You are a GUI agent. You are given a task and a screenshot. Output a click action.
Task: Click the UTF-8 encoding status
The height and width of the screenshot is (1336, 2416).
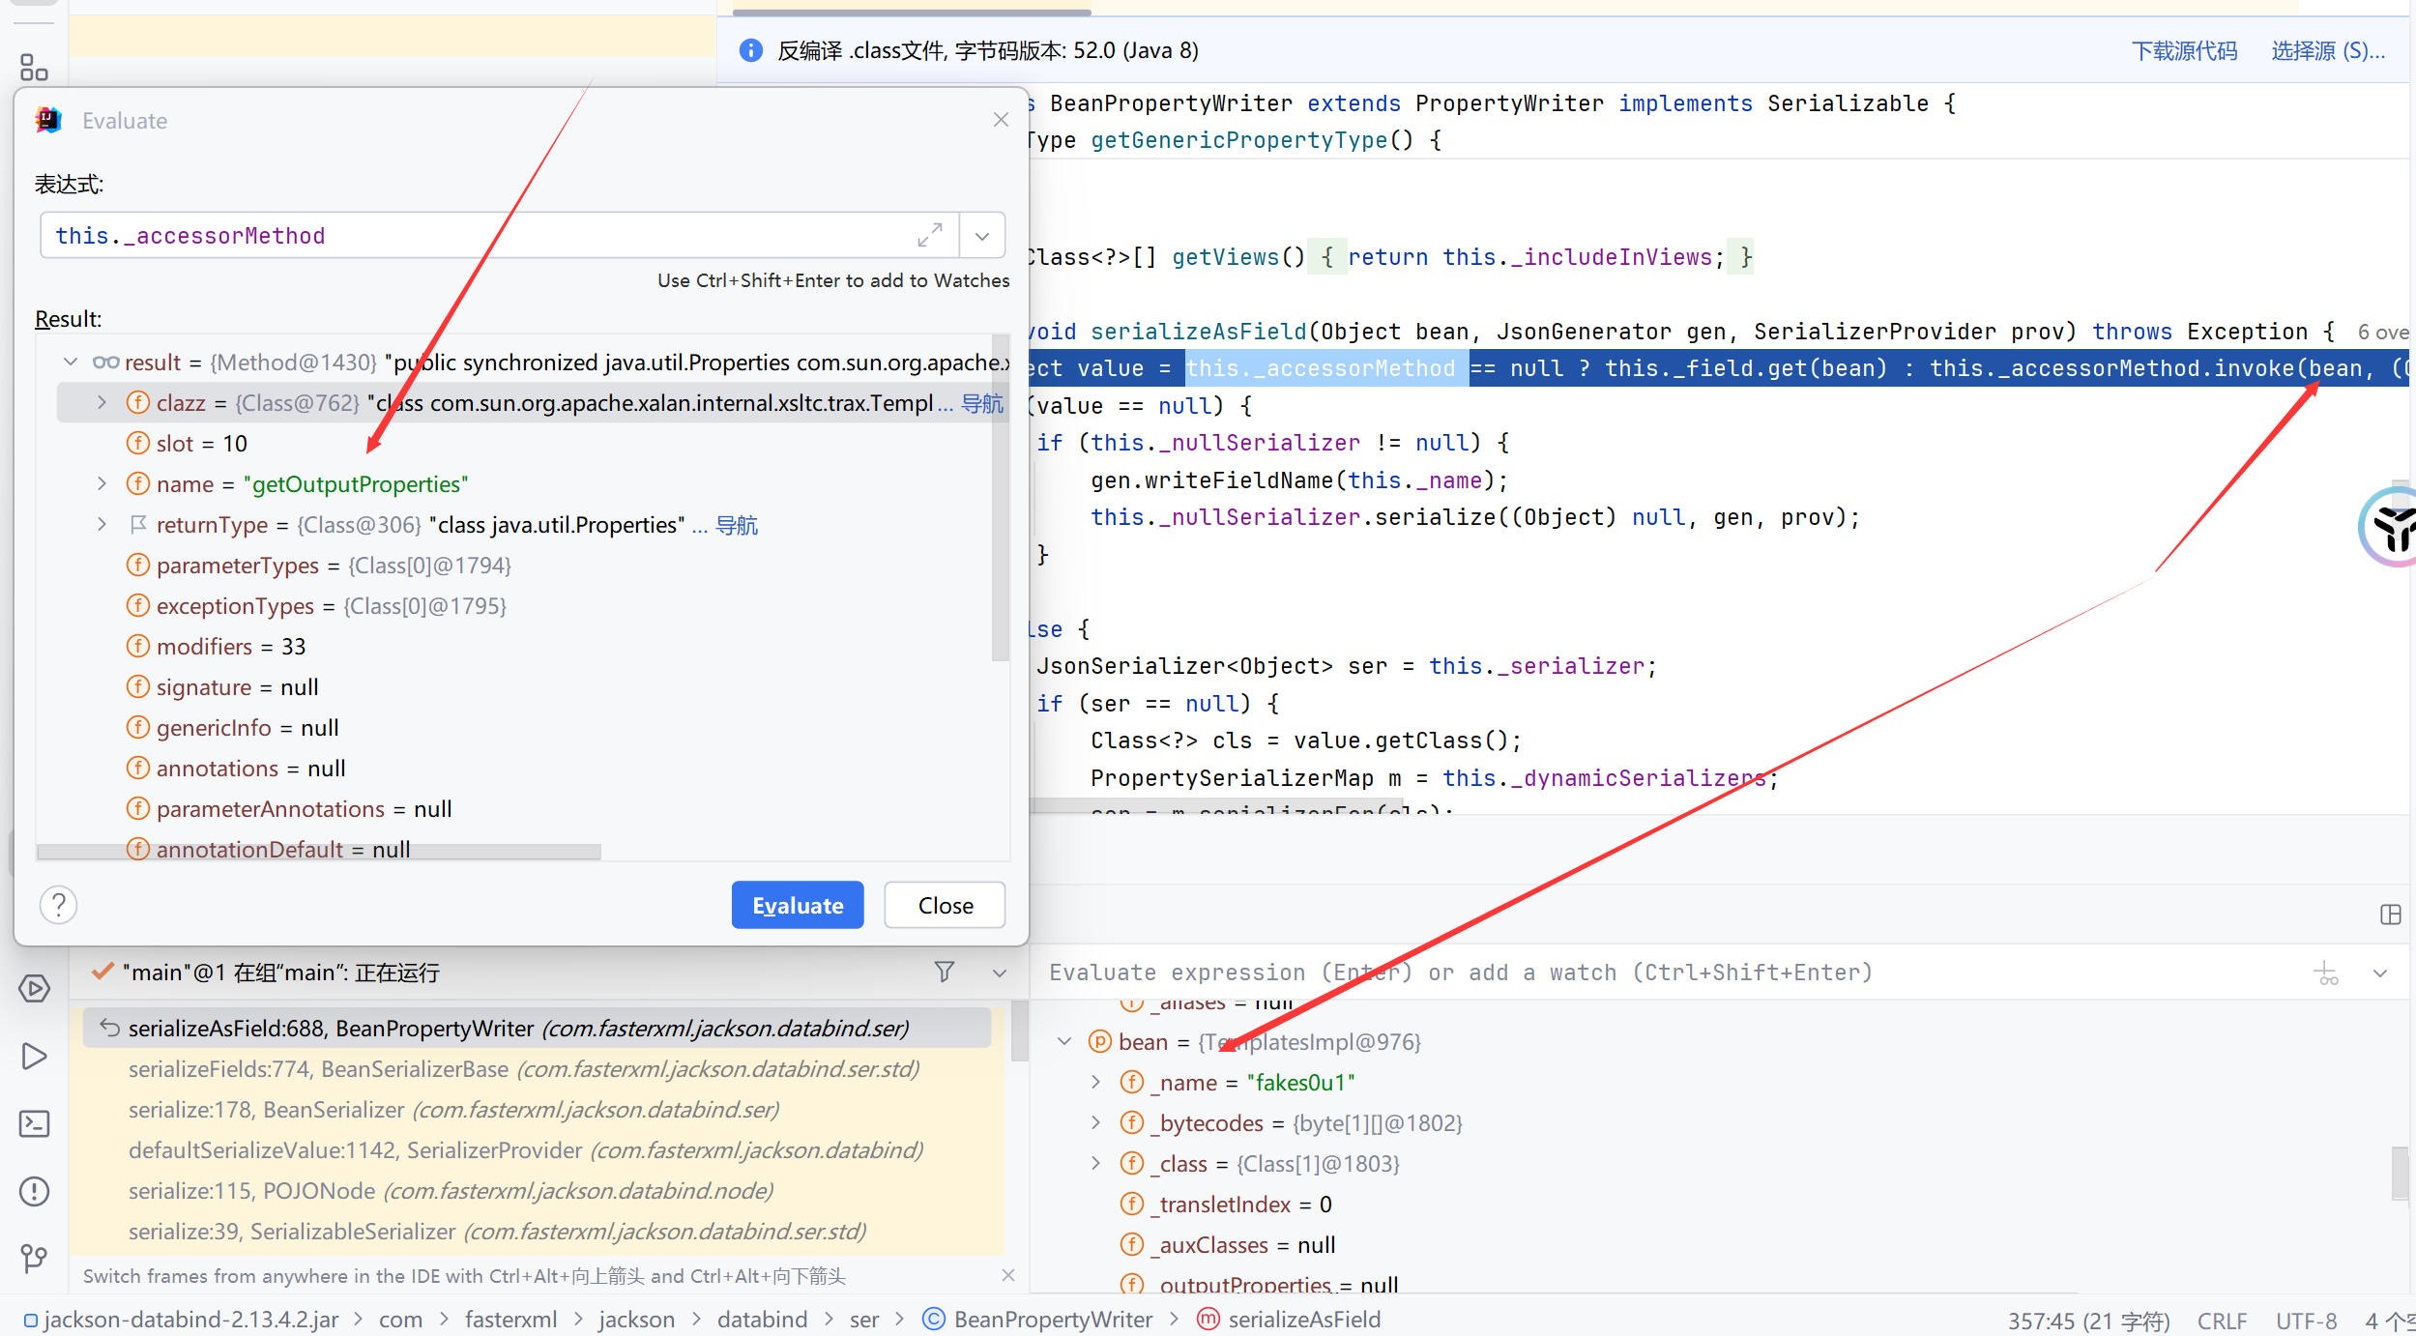(x=2306, y=1321)
